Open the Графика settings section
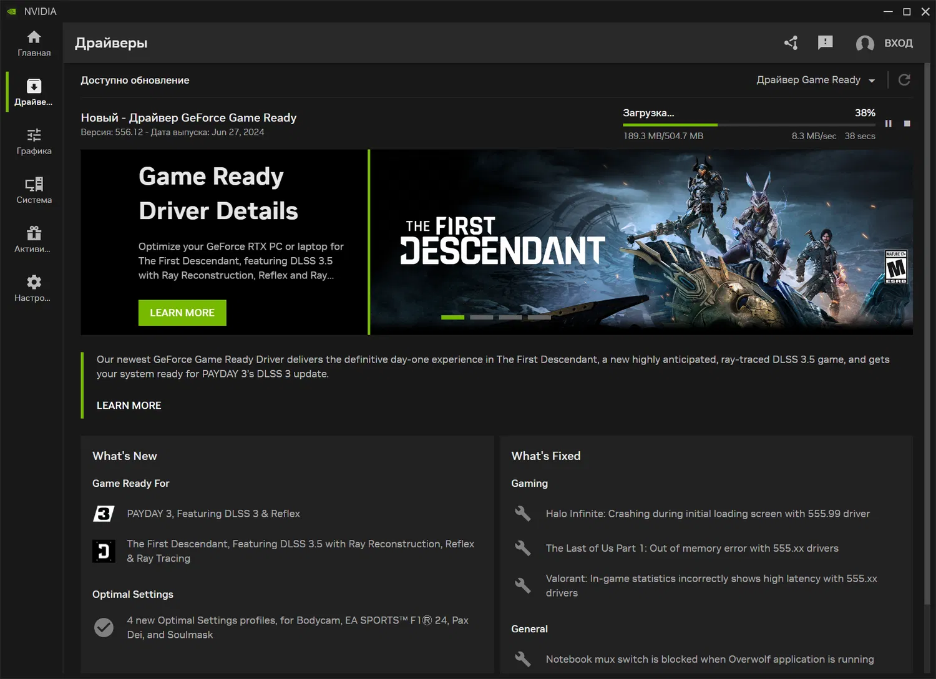 (34, 142)
